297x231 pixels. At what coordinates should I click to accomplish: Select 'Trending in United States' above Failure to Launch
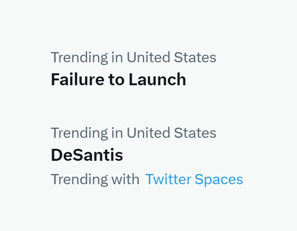133,57
